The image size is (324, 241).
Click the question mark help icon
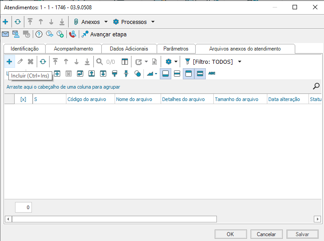pos(39,34)
